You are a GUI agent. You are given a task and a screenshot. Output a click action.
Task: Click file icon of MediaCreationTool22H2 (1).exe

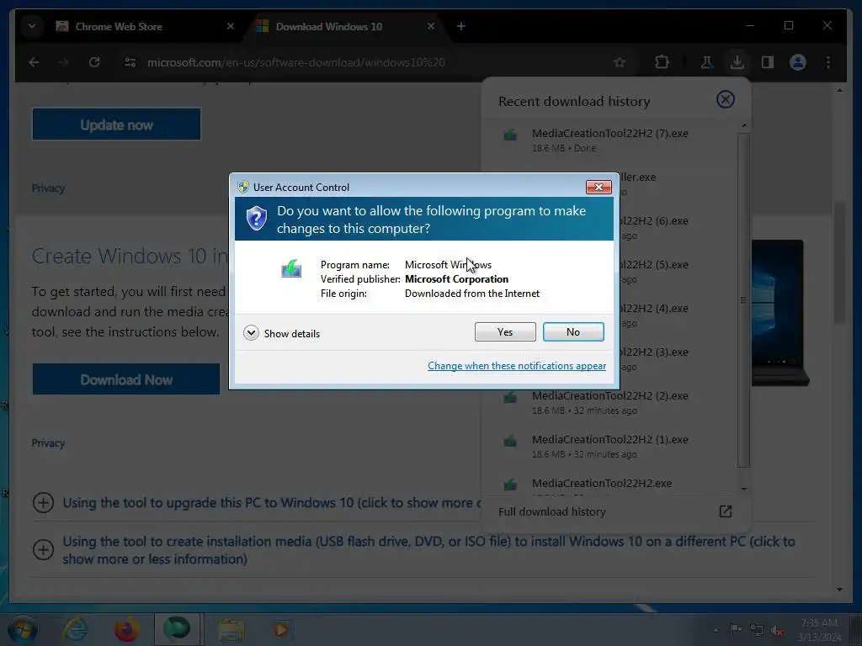point(510,441)
